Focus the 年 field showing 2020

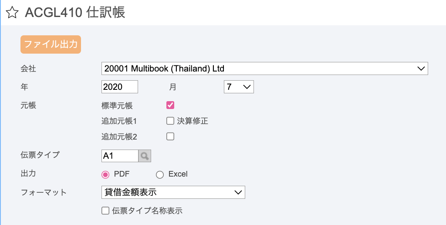pos(119,87)
